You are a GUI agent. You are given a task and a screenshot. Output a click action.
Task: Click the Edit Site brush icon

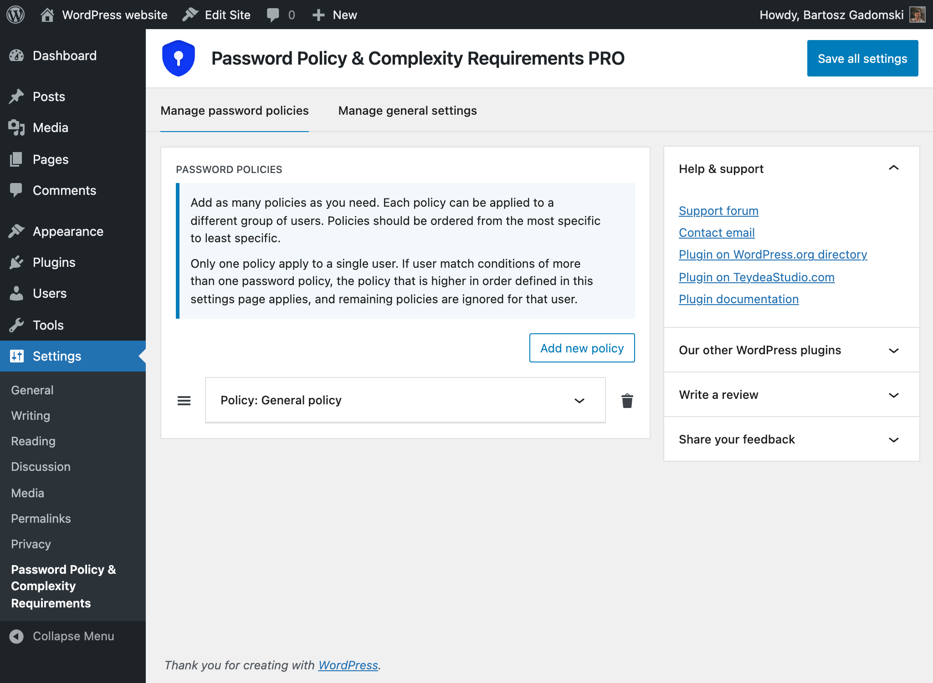pyautogui.click(x=190, y=15)
